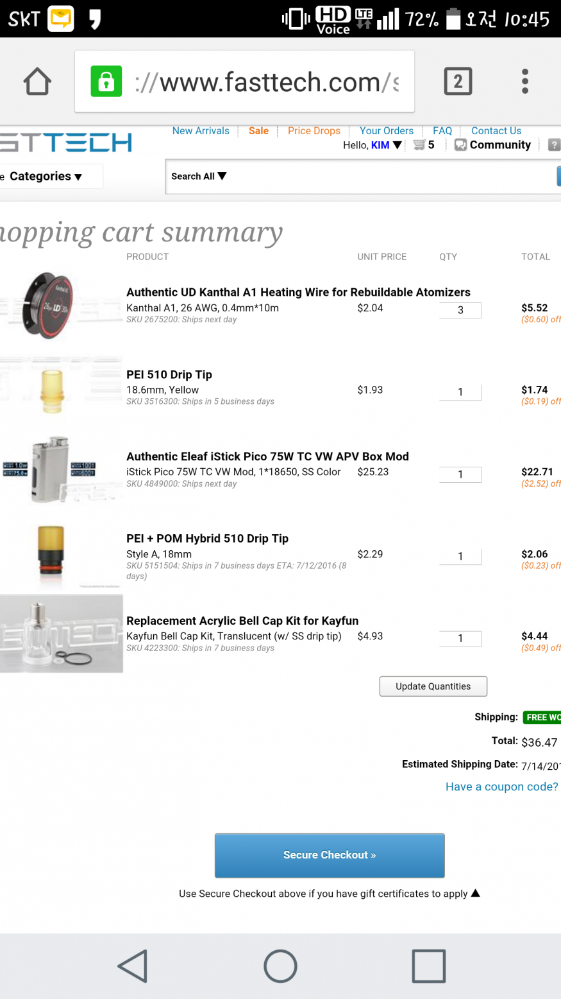Go to New Arrivals
Viewport: 561px width, 999px height.
click(x=201, y=131)
